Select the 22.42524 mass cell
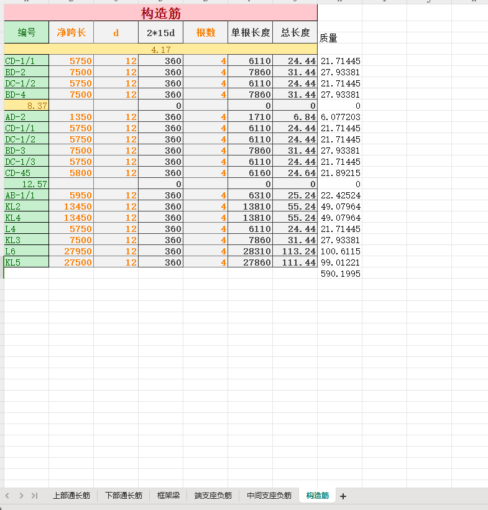Screen dimensions: 488x510 [x=340, y=195]
